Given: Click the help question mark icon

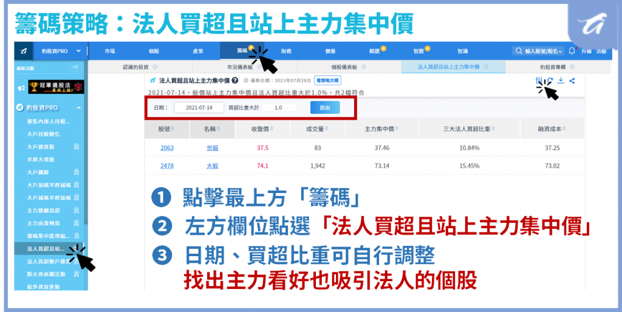Looking at the screenshot, I should pyautogui.click(x=235, y=81).
